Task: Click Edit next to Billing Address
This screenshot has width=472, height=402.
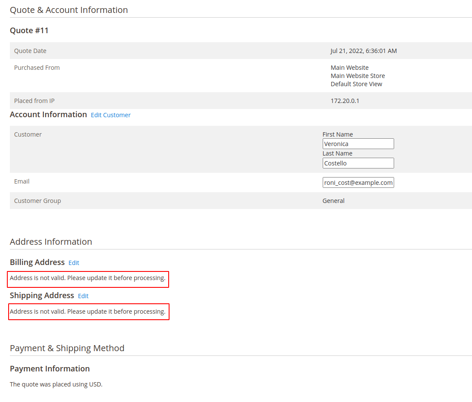Action: 74,263
